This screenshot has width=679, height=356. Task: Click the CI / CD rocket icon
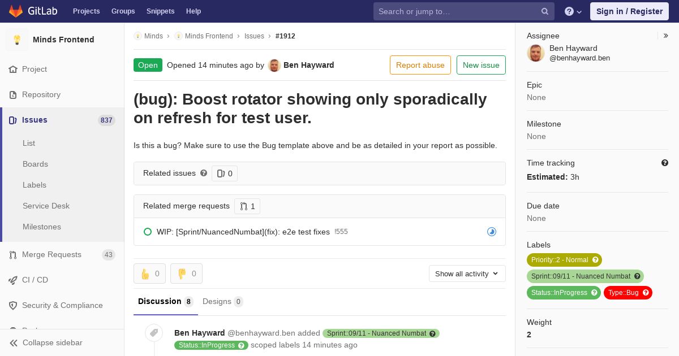tap(13, 280)
